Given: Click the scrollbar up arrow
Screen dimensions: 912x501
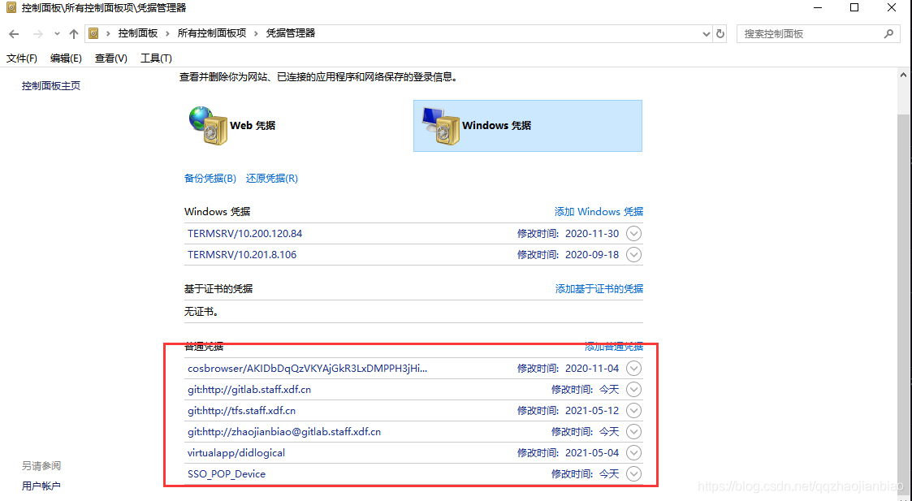Looking at the screenshot, I should 903,75.
